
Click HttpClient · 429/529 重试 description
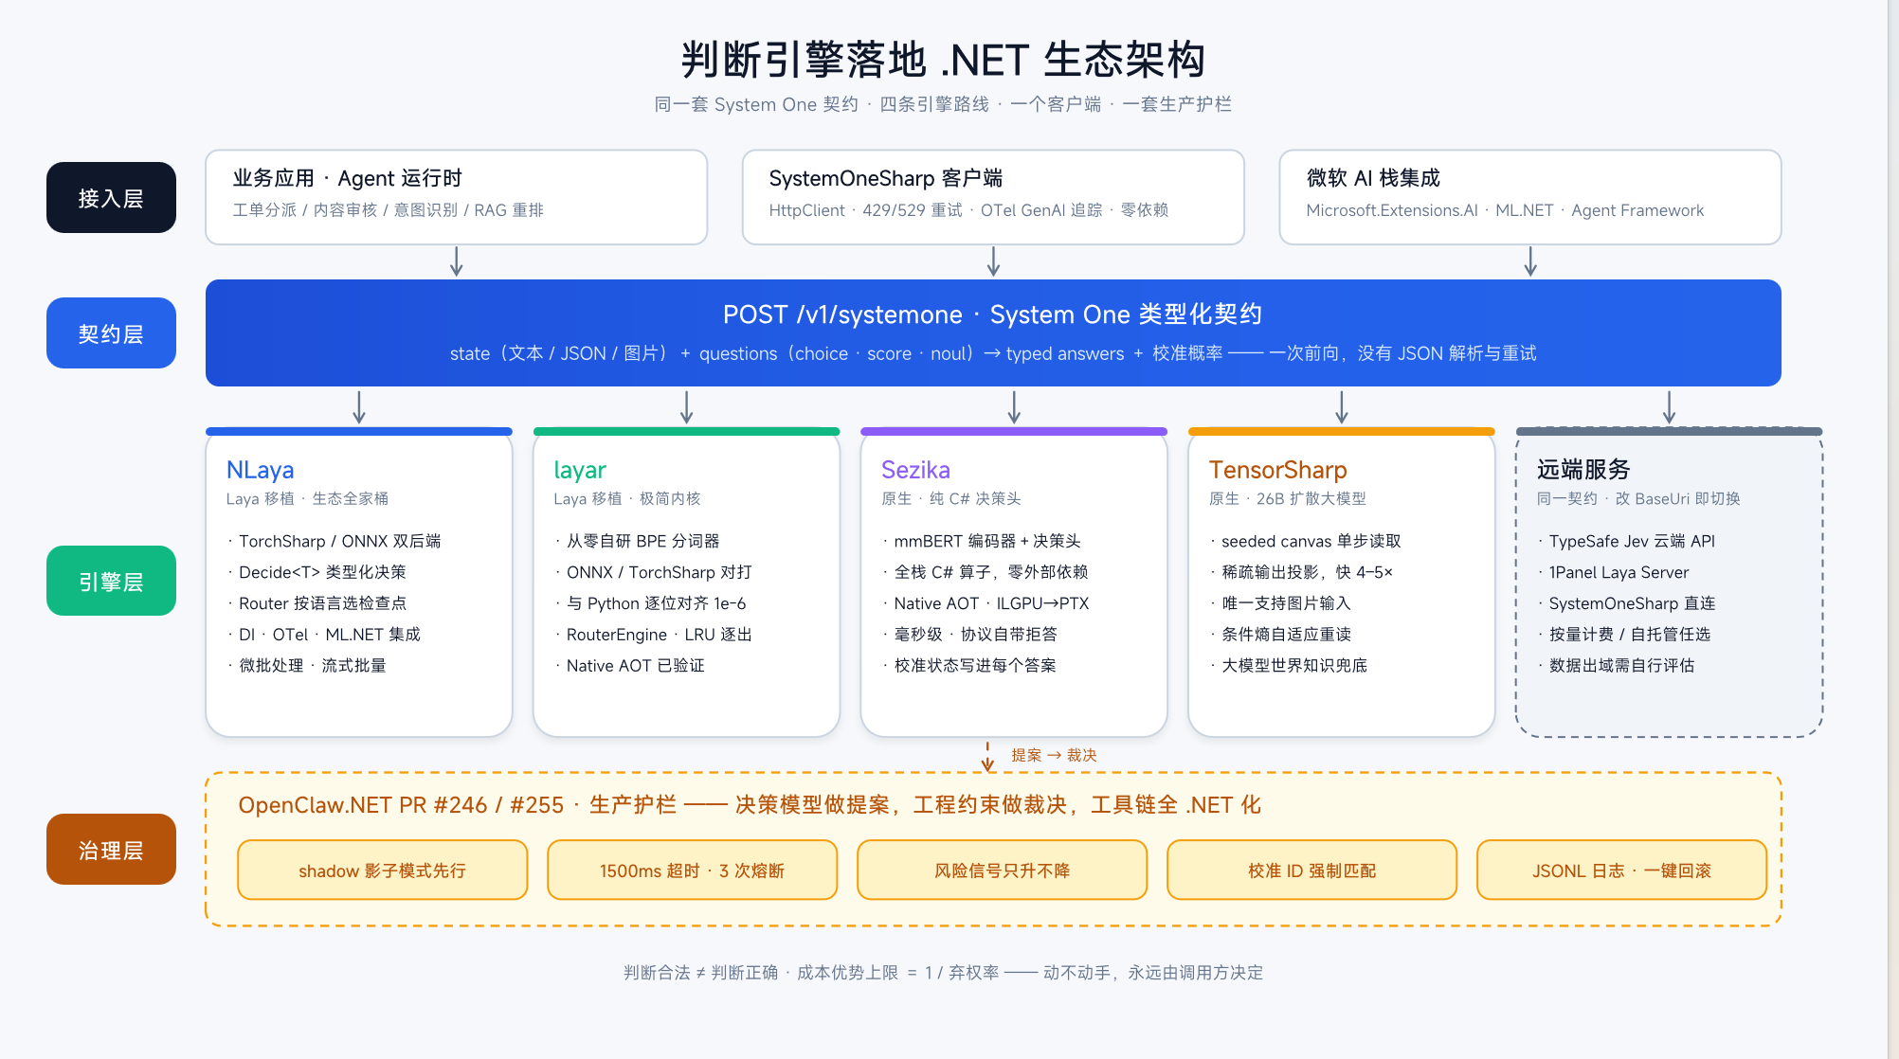(x=968, y=210)
